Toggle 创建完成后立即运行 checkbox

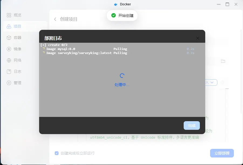[x=57, y=153]
